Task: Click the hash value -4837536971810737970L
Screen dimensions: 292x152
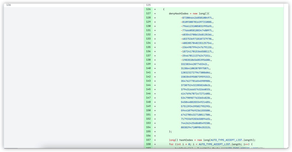Action: pyautogui.click(x=197, y=39)
